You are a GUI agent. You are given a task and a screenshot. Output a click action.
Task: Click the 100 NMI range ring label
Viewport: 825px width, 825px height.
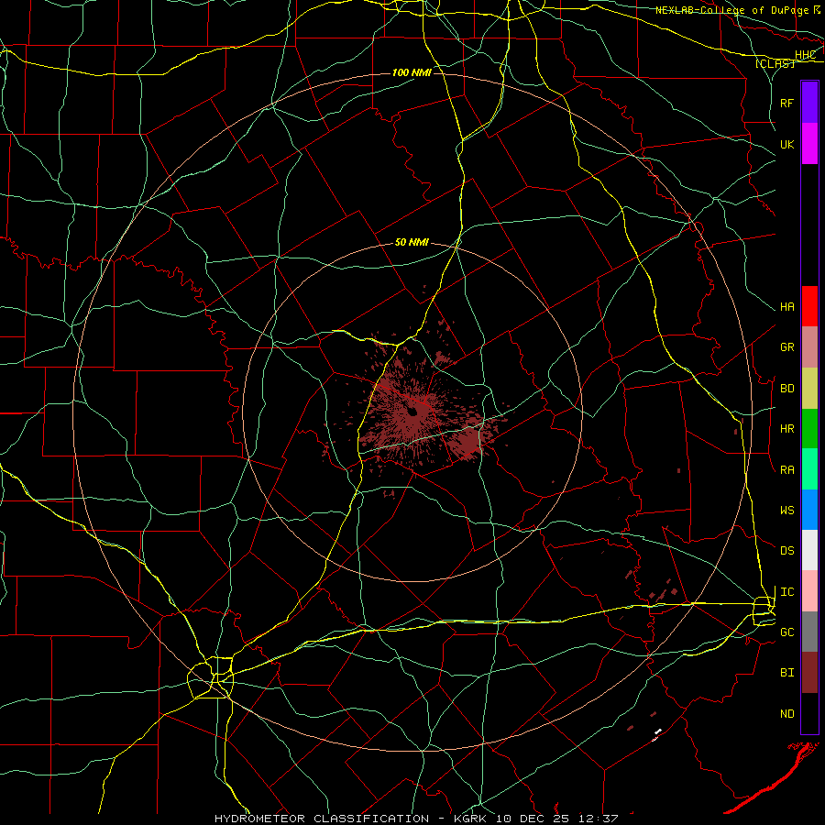[x=412, y=72]
